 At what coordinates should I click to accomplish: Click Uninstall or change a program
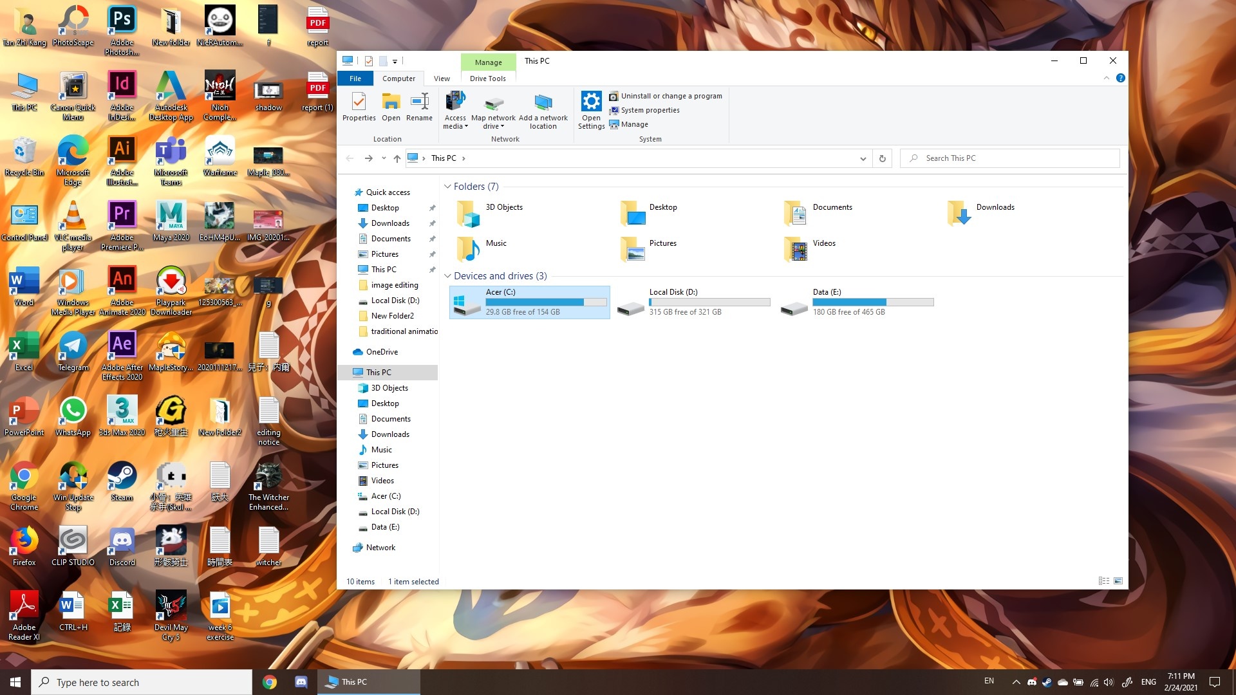666,96
